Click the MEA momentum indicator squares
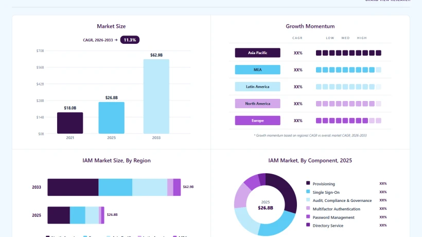 coord(348,70)
